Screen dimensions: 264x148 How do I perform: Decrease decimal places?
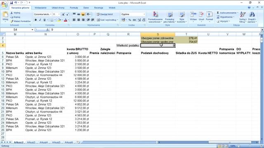tap(144, 20)
